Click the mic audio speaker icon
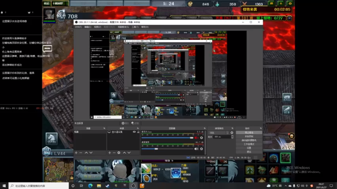337x189 pixels. tap(196, 149)
